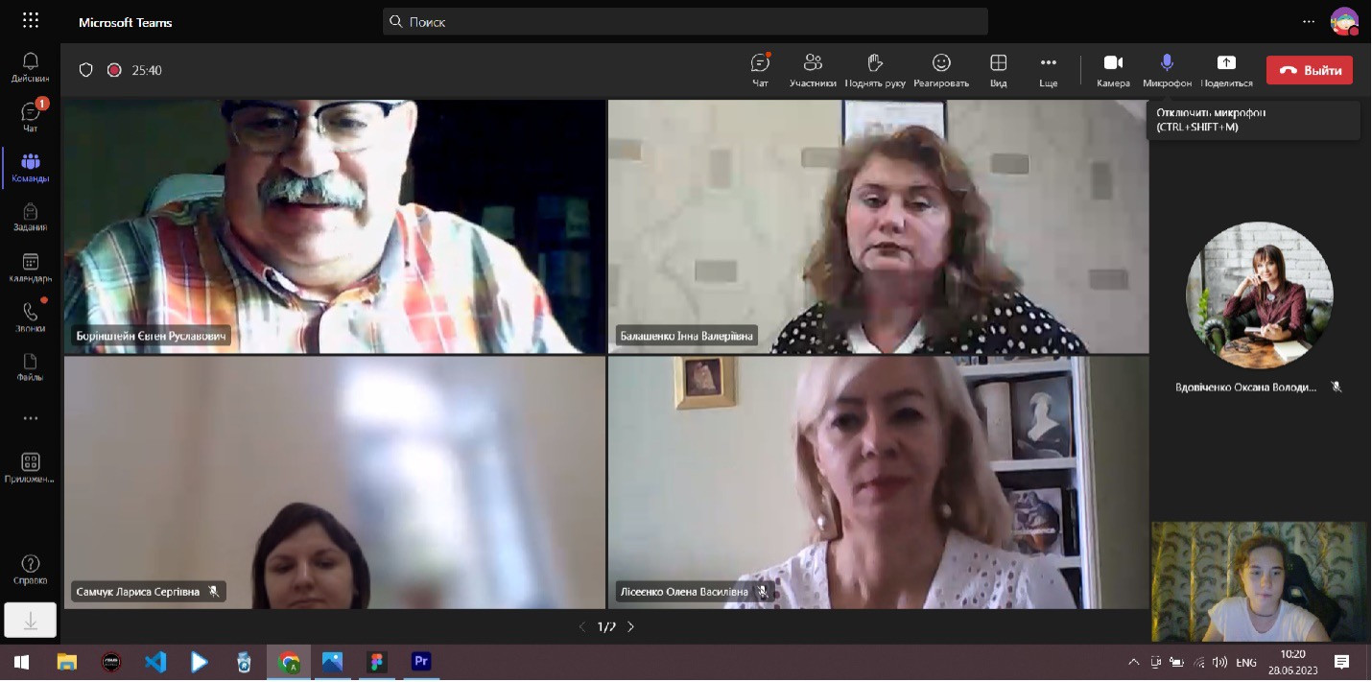Screen dimensions: 1372x682
Task: Open Reactions (Реагировать) menu
Action: 941,70
